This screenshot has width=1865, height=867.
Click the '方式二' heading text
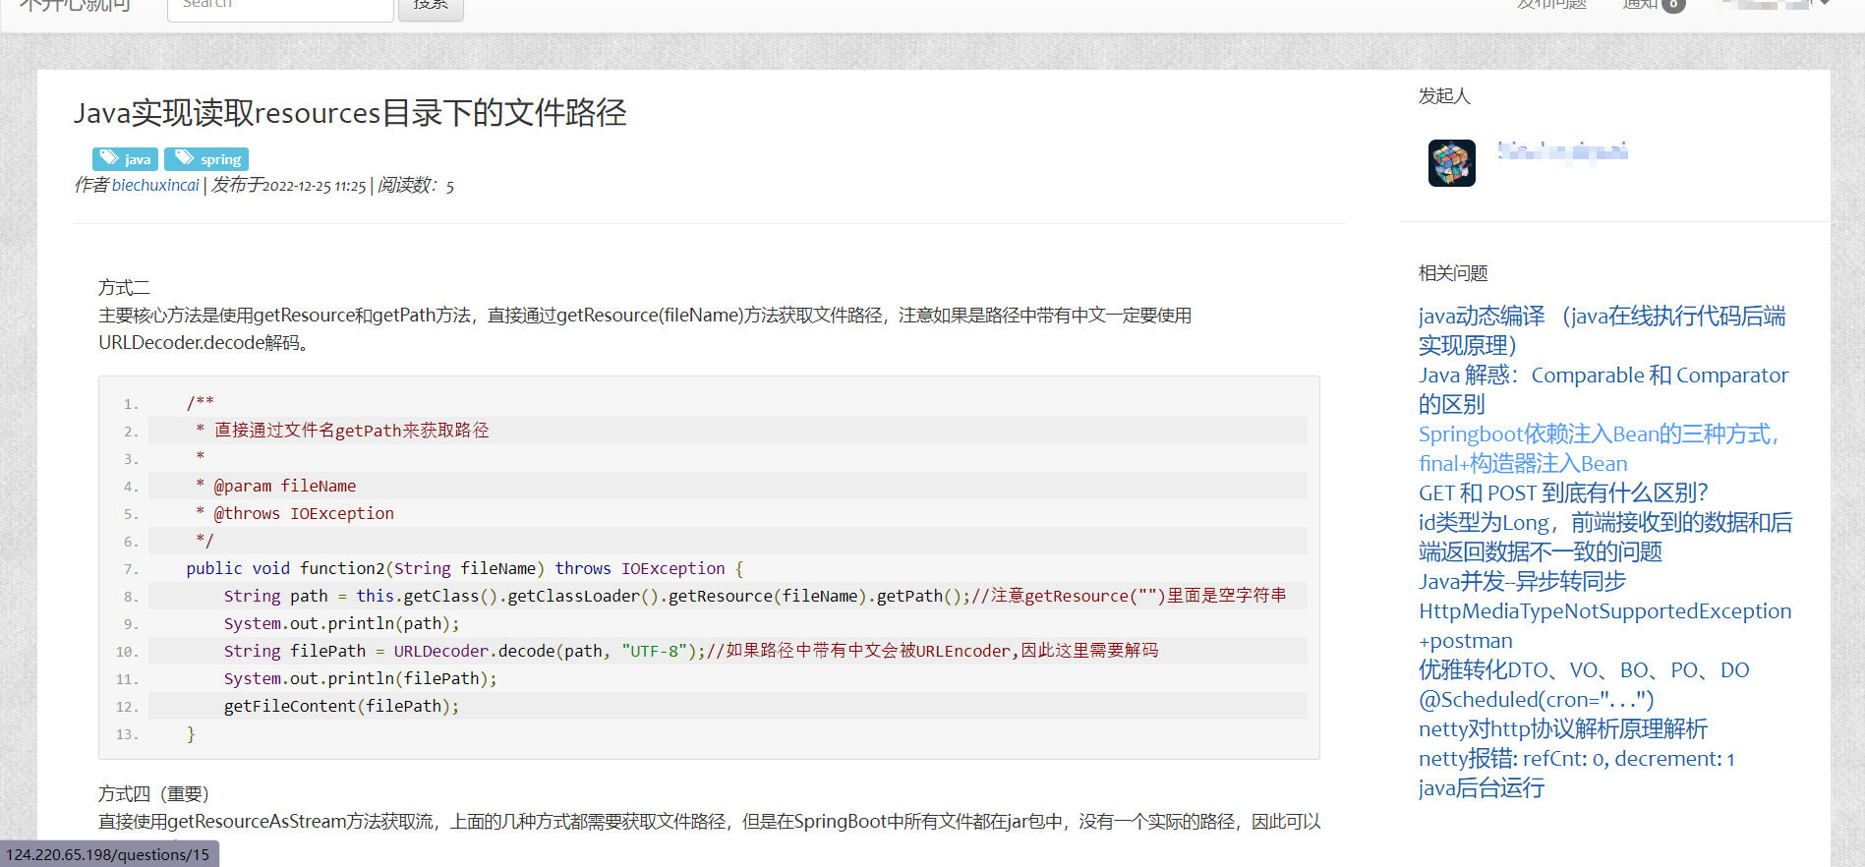tap(124, 287)
